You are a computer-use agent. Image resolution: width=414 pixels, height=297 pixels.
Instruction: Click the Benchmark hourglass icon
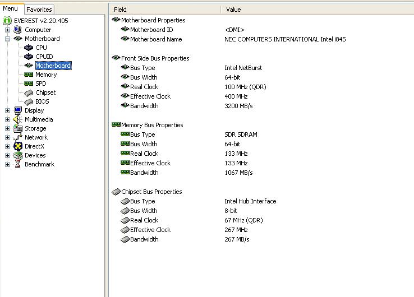[18, 164]
